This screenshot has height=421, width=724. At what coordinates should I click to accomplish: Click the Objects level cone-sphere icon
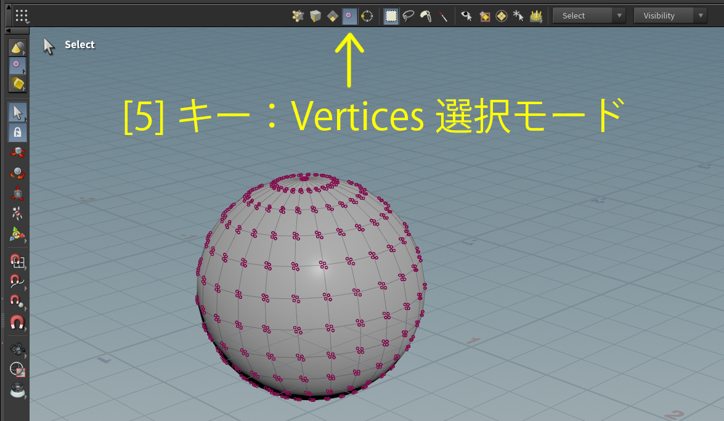[x=17, y=47]
